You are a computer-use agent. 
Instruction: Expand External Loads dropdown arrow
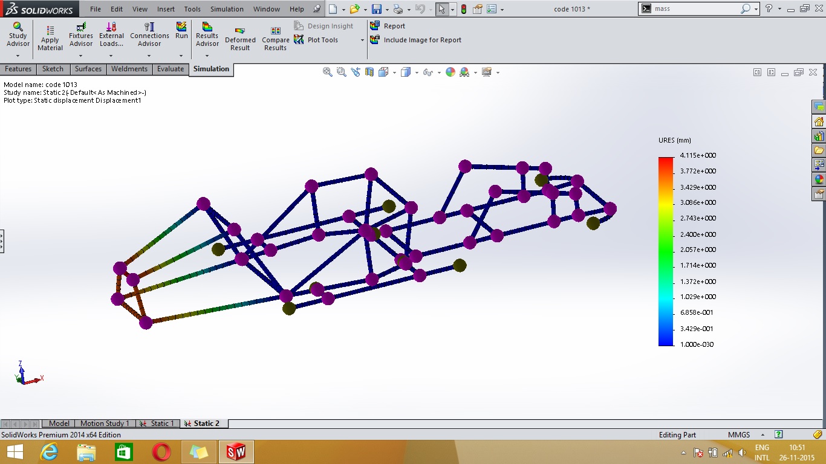111,56
